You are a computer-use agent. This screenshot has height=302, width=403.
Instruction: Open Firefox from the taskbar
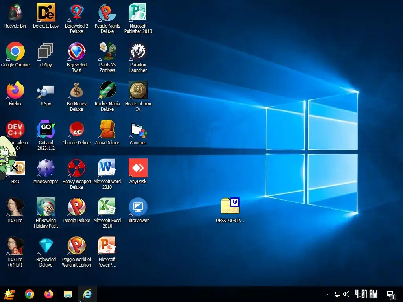click(48, 294)
